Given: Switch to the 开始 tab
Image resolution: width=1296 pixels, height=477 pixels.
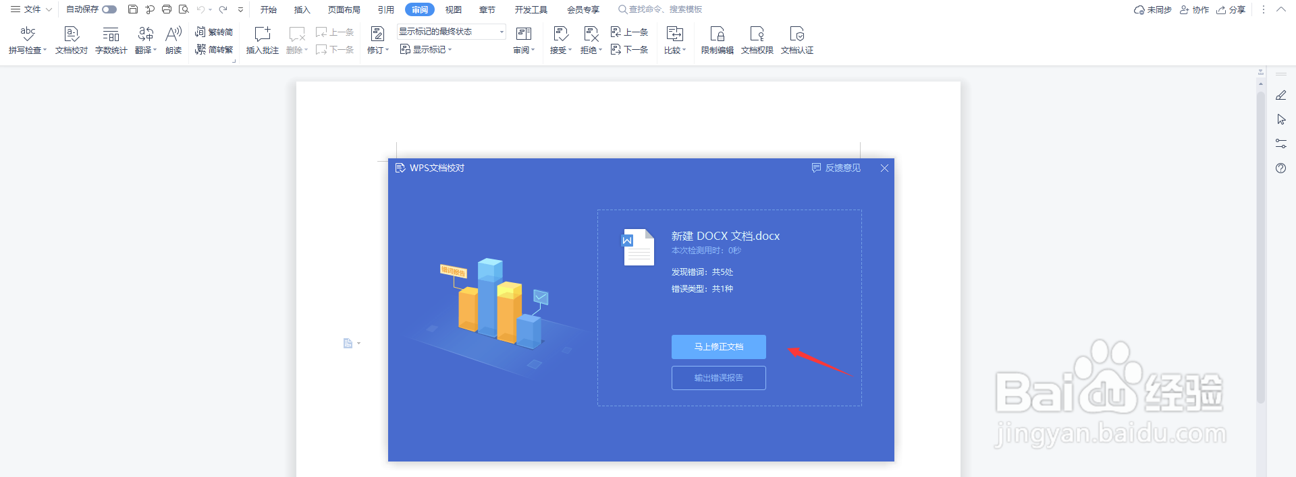Looking at the screenshot, I should (x=269, y=9).
